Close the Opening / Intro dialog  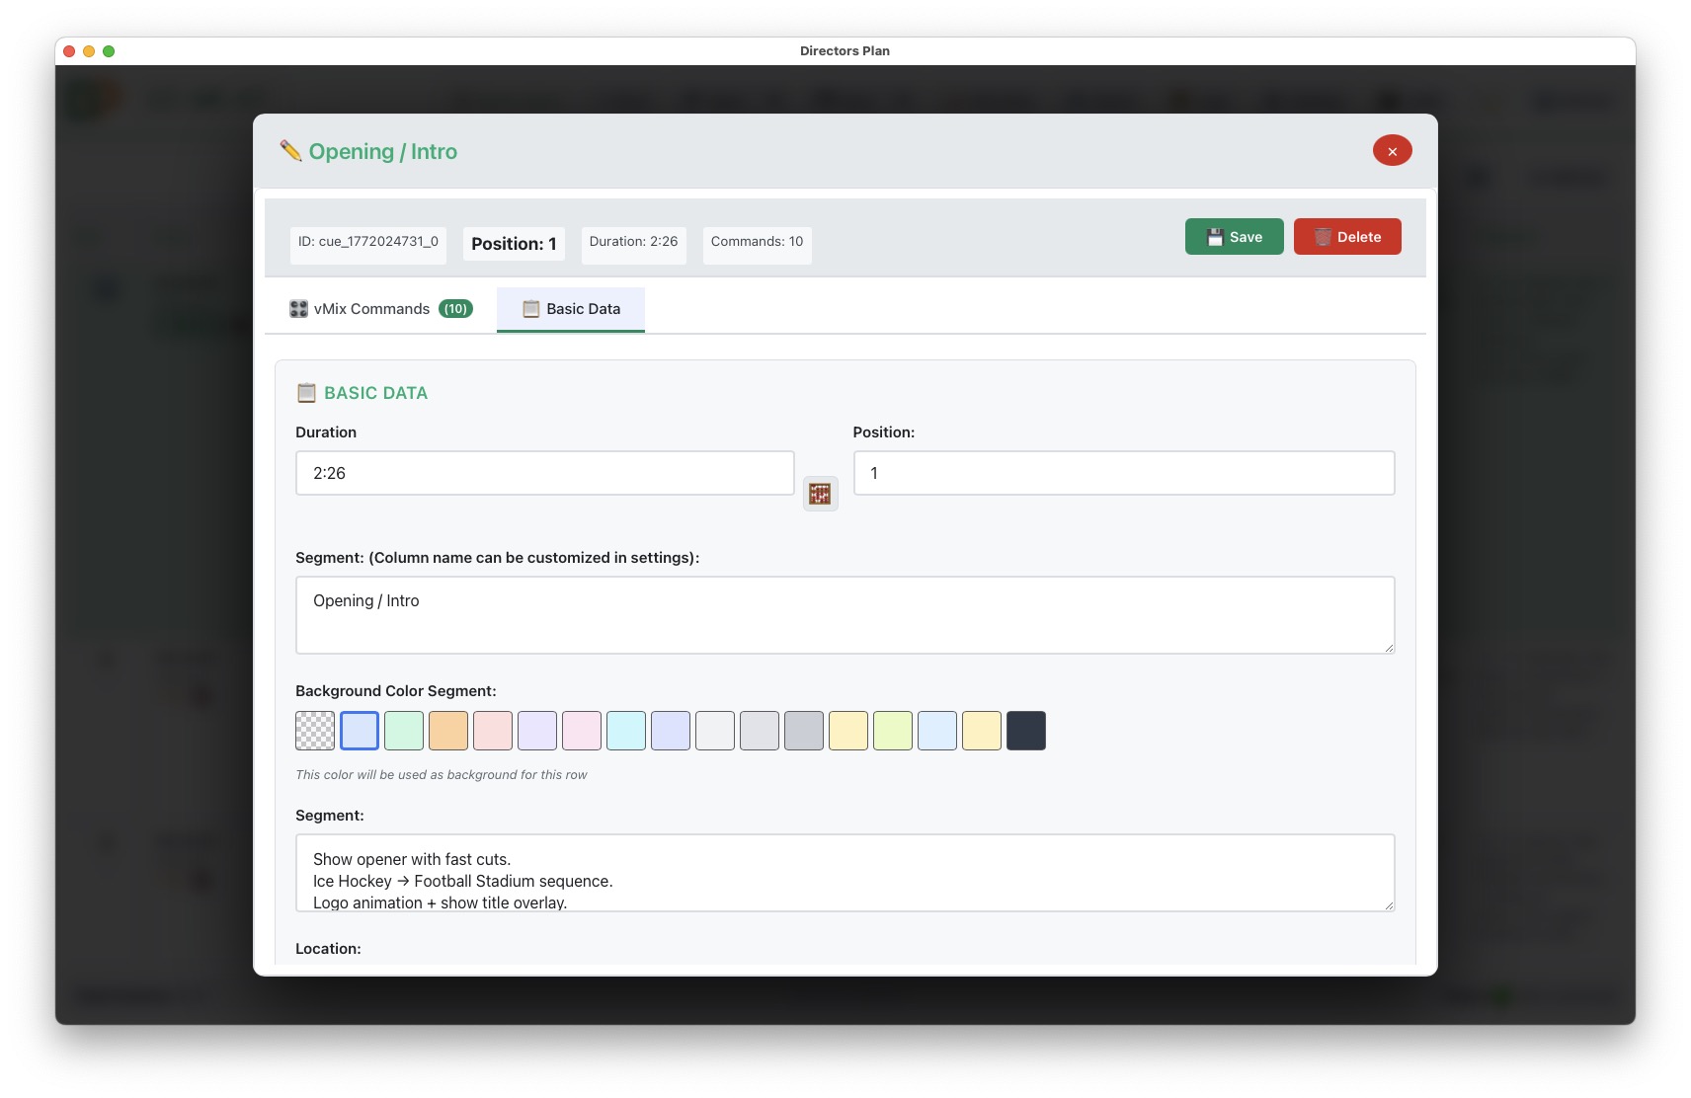click(1392, 151)
